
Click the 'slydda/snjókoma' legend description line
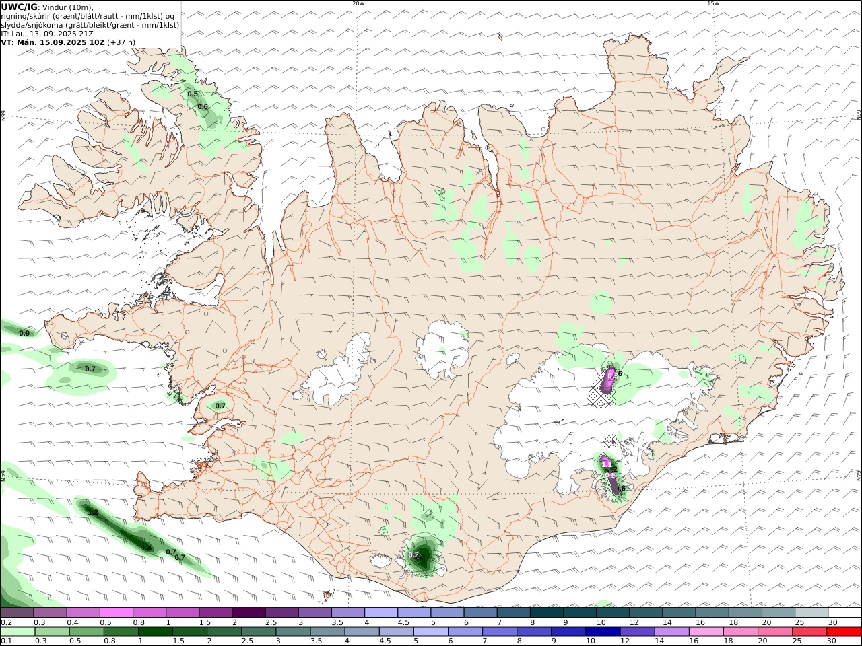click(x=90, y=24)
